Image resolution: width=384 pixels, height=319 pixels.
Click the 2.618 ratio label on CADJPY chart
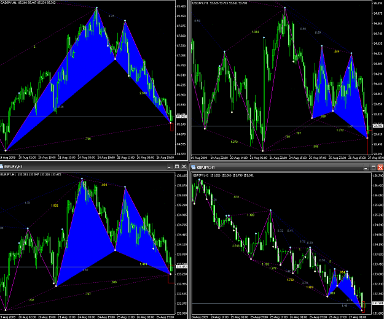point(143,93)
